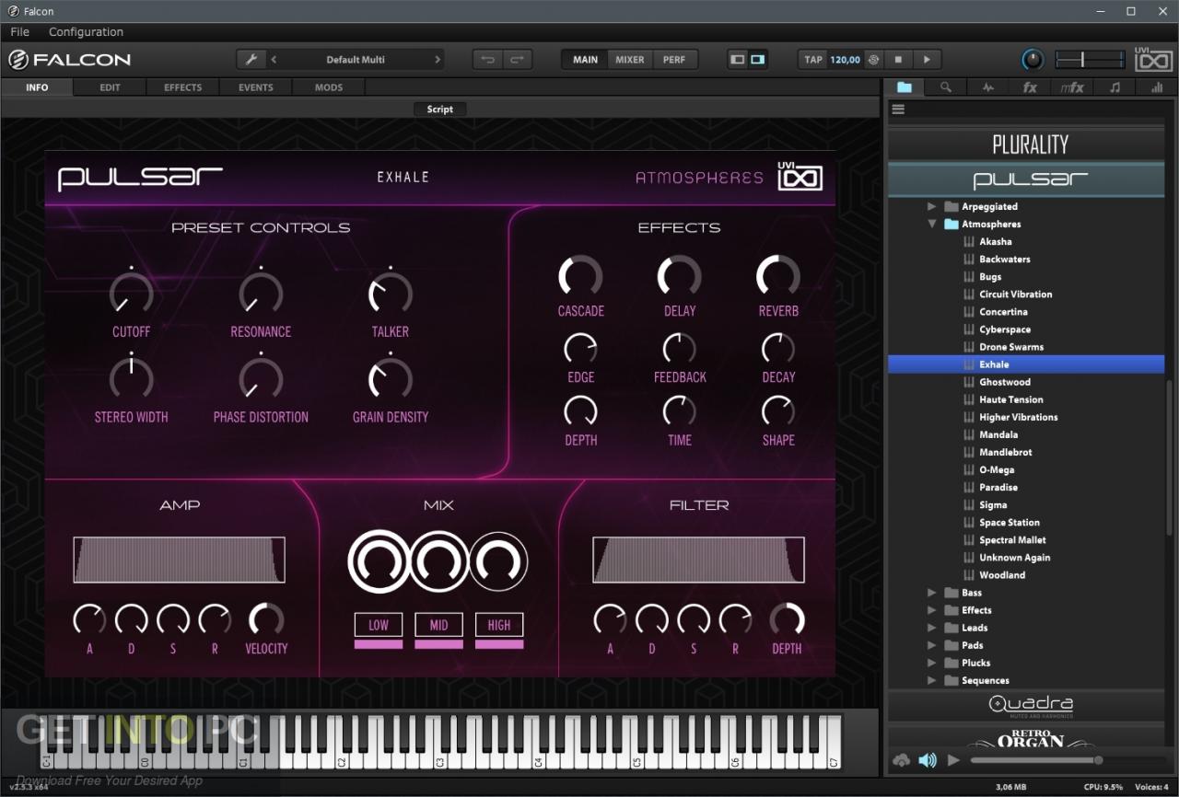The image size is (1179, 797).
Task: Expand the Plucks folder
Action: click(932, 663)
